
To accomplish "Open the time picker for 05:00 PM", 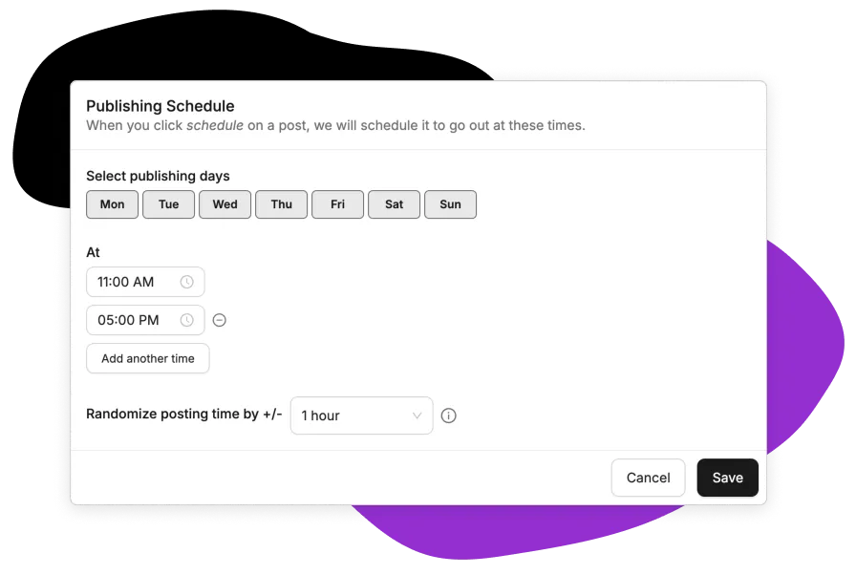I will (x=187, y=320).
